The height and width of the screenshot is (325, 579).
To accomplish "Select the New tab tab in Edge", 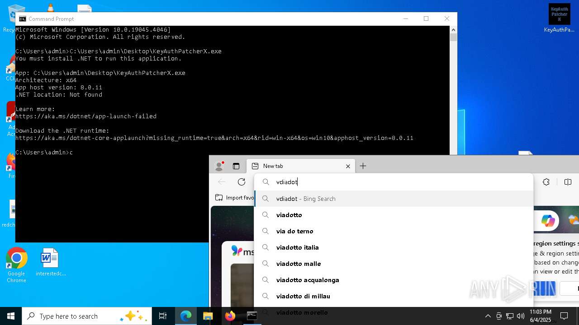I will click(301, 166).
